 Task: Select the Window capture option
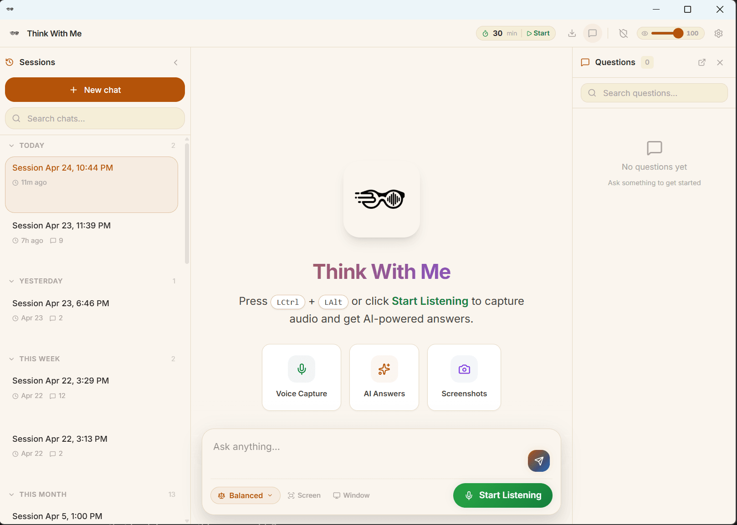tap(351, 495)
